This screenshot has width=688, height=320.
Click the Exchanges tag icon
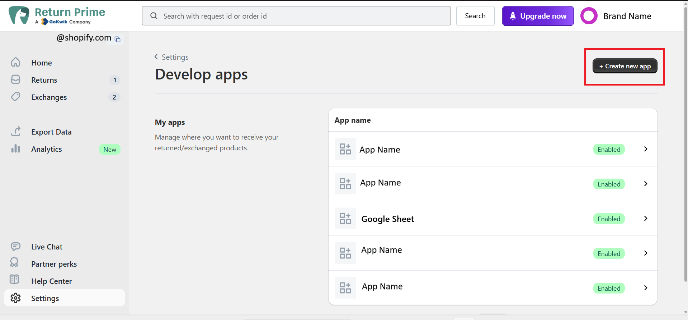(x=15, y=97)
